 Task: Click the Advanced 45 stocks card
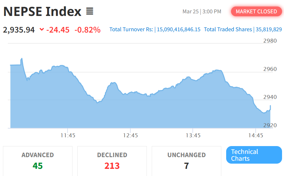(x=38, y=161)
